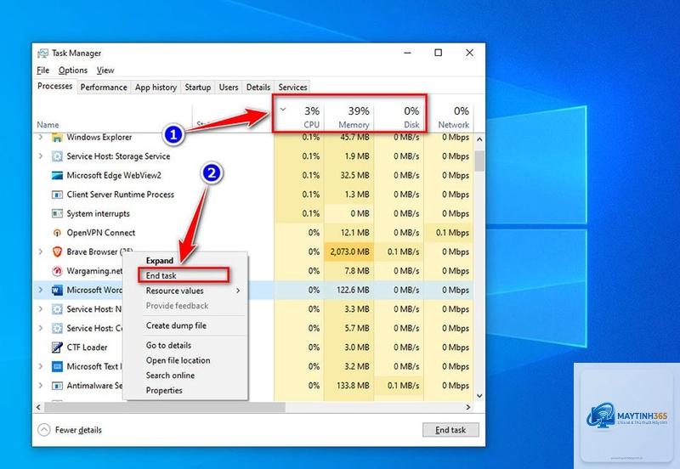Expand the Windows Explorer process group

tap(41, 137)
